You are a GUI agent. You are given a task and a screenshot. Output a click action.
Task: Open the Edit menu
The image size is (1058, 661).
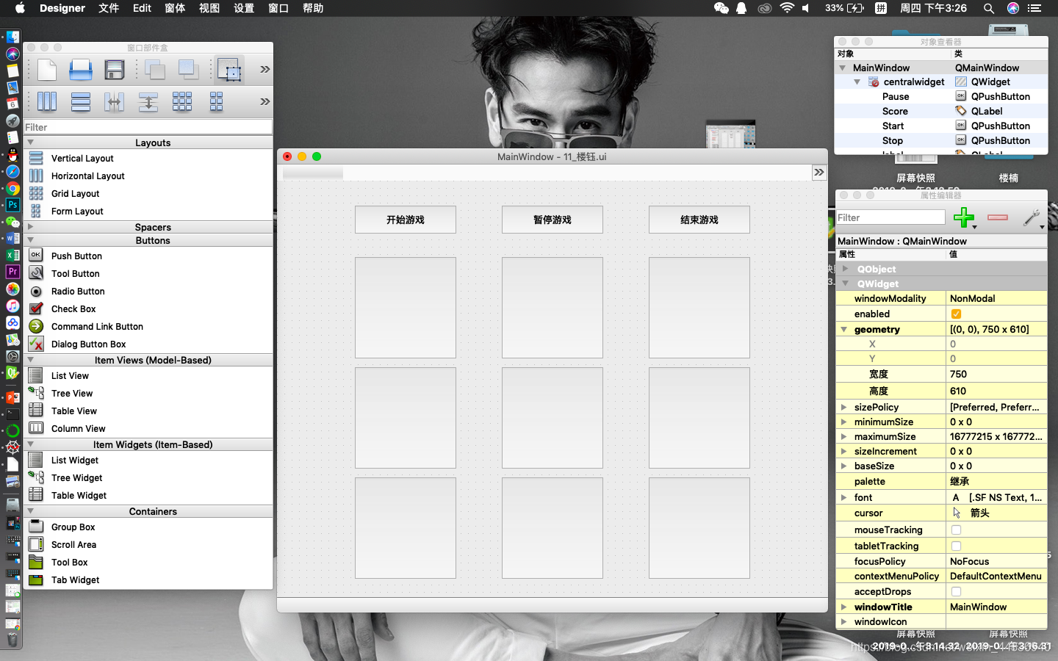pos(142,8)
